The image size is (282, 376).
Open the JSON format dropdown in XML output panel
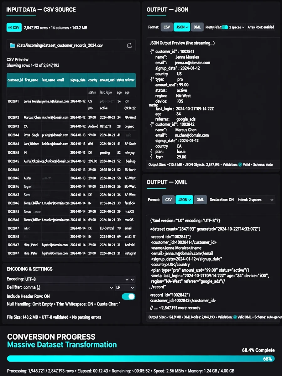(x=184, y=200)
